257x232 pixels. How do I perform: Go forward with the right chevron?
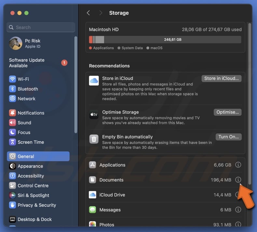101,13
